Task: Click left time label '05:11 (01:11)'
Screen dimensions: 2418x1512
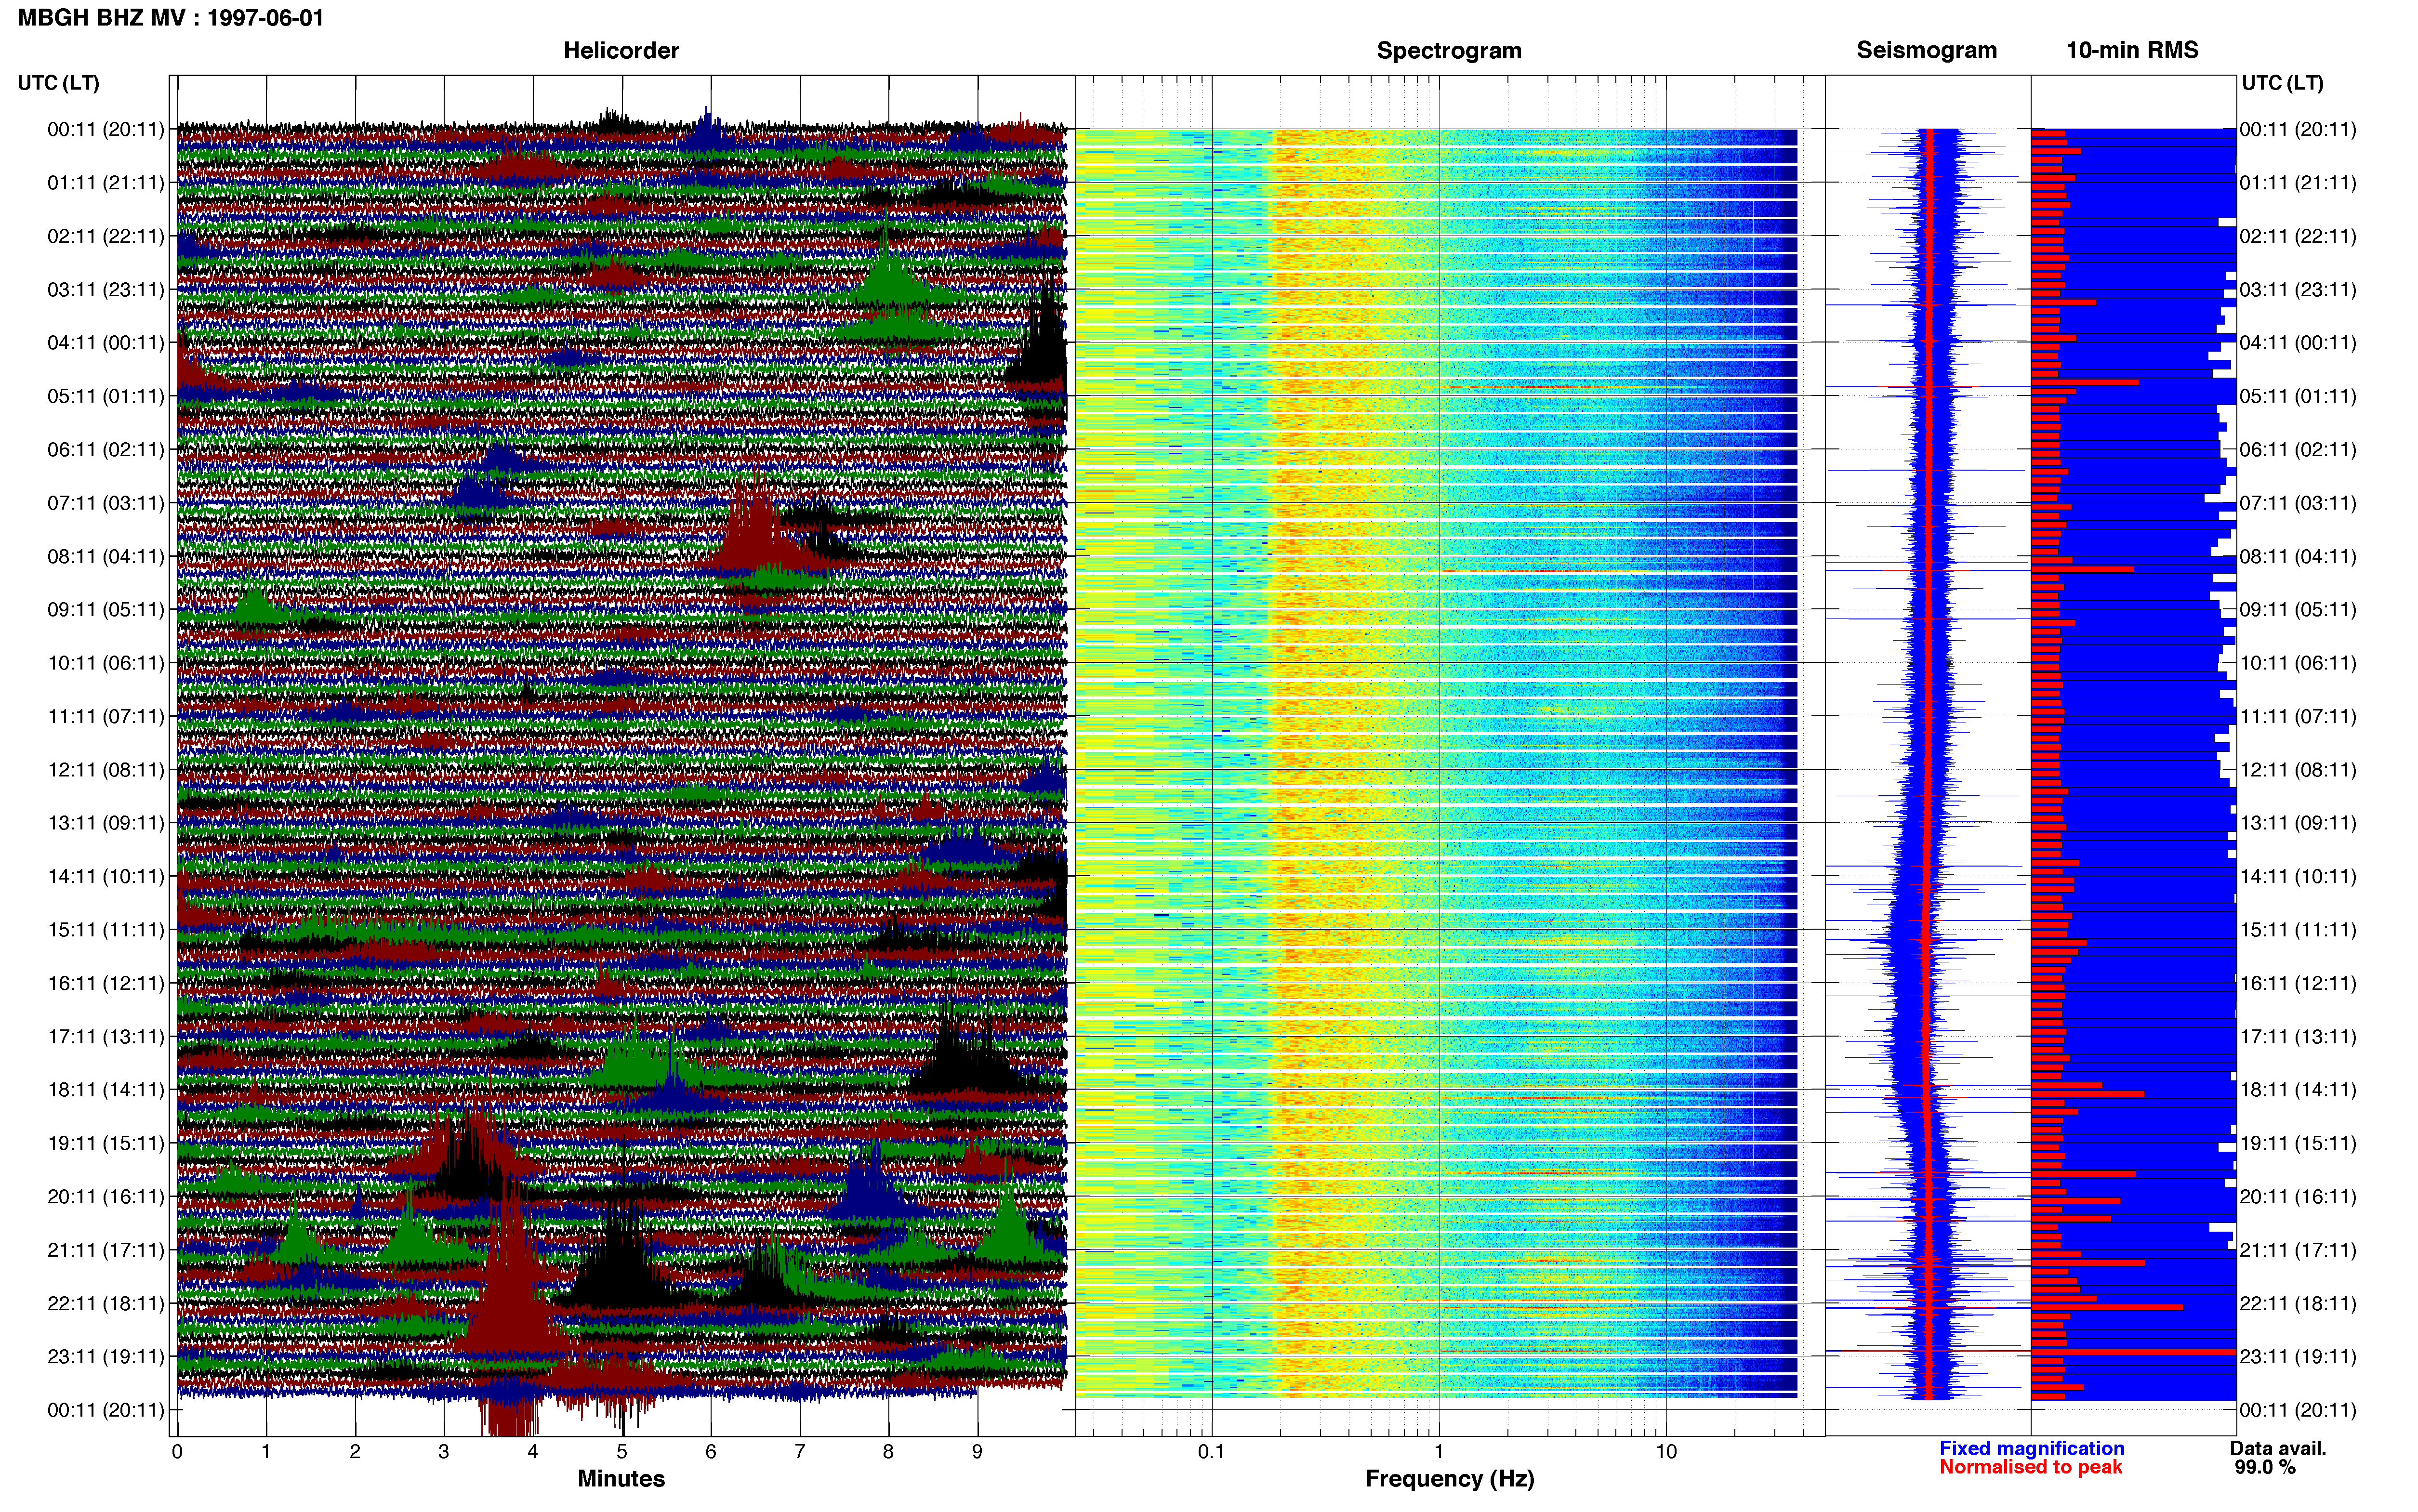Action: (x=106, y=396)
